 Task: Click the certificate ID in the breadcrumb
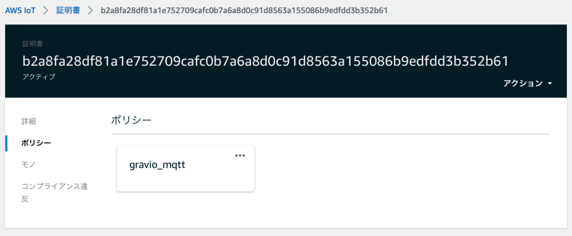point(244,10)
